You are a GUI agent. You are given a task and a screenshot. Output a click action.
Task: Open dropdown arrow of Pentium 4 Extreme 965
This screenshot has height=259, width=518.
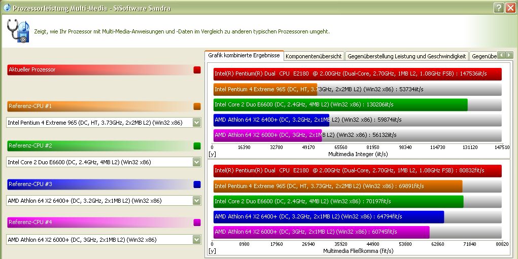196,123
